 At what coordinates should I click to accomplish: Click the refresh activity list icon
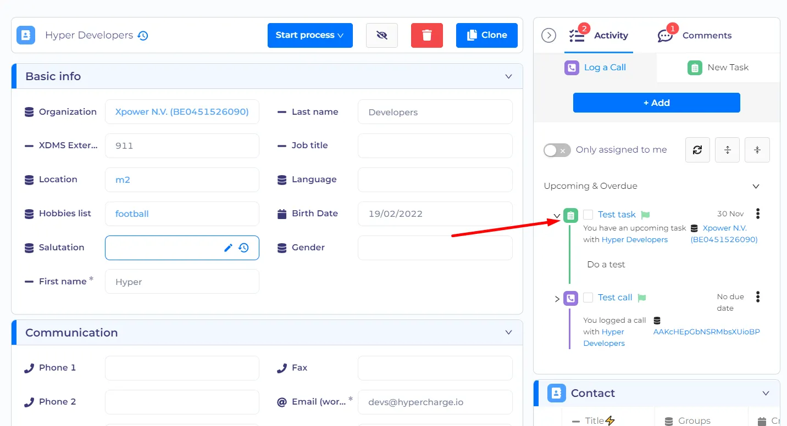click(697, 150)
